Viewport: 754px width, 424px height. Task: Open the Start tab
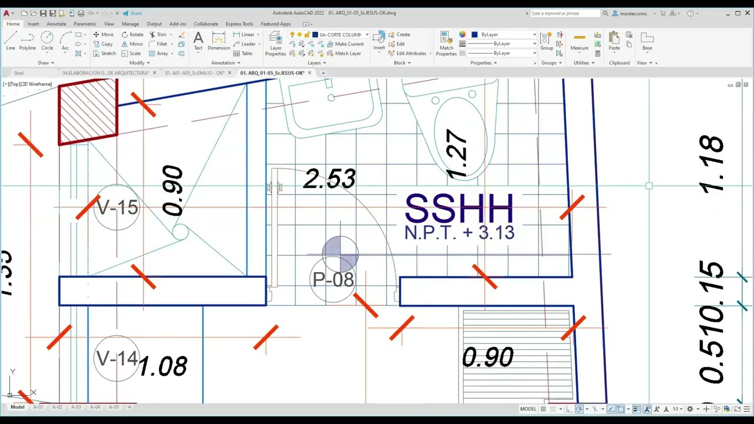(x=19, y=73)
